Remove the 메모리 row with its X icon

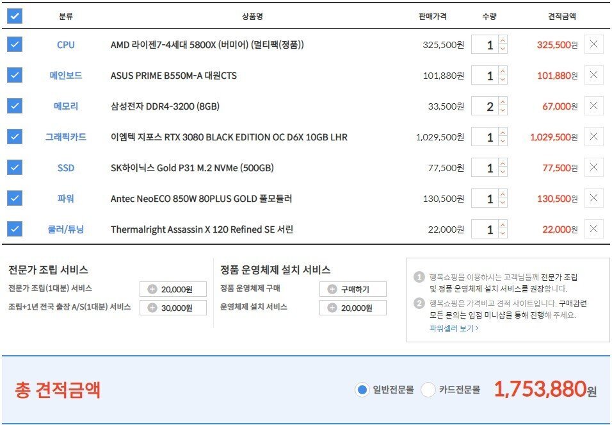[593, 106]
